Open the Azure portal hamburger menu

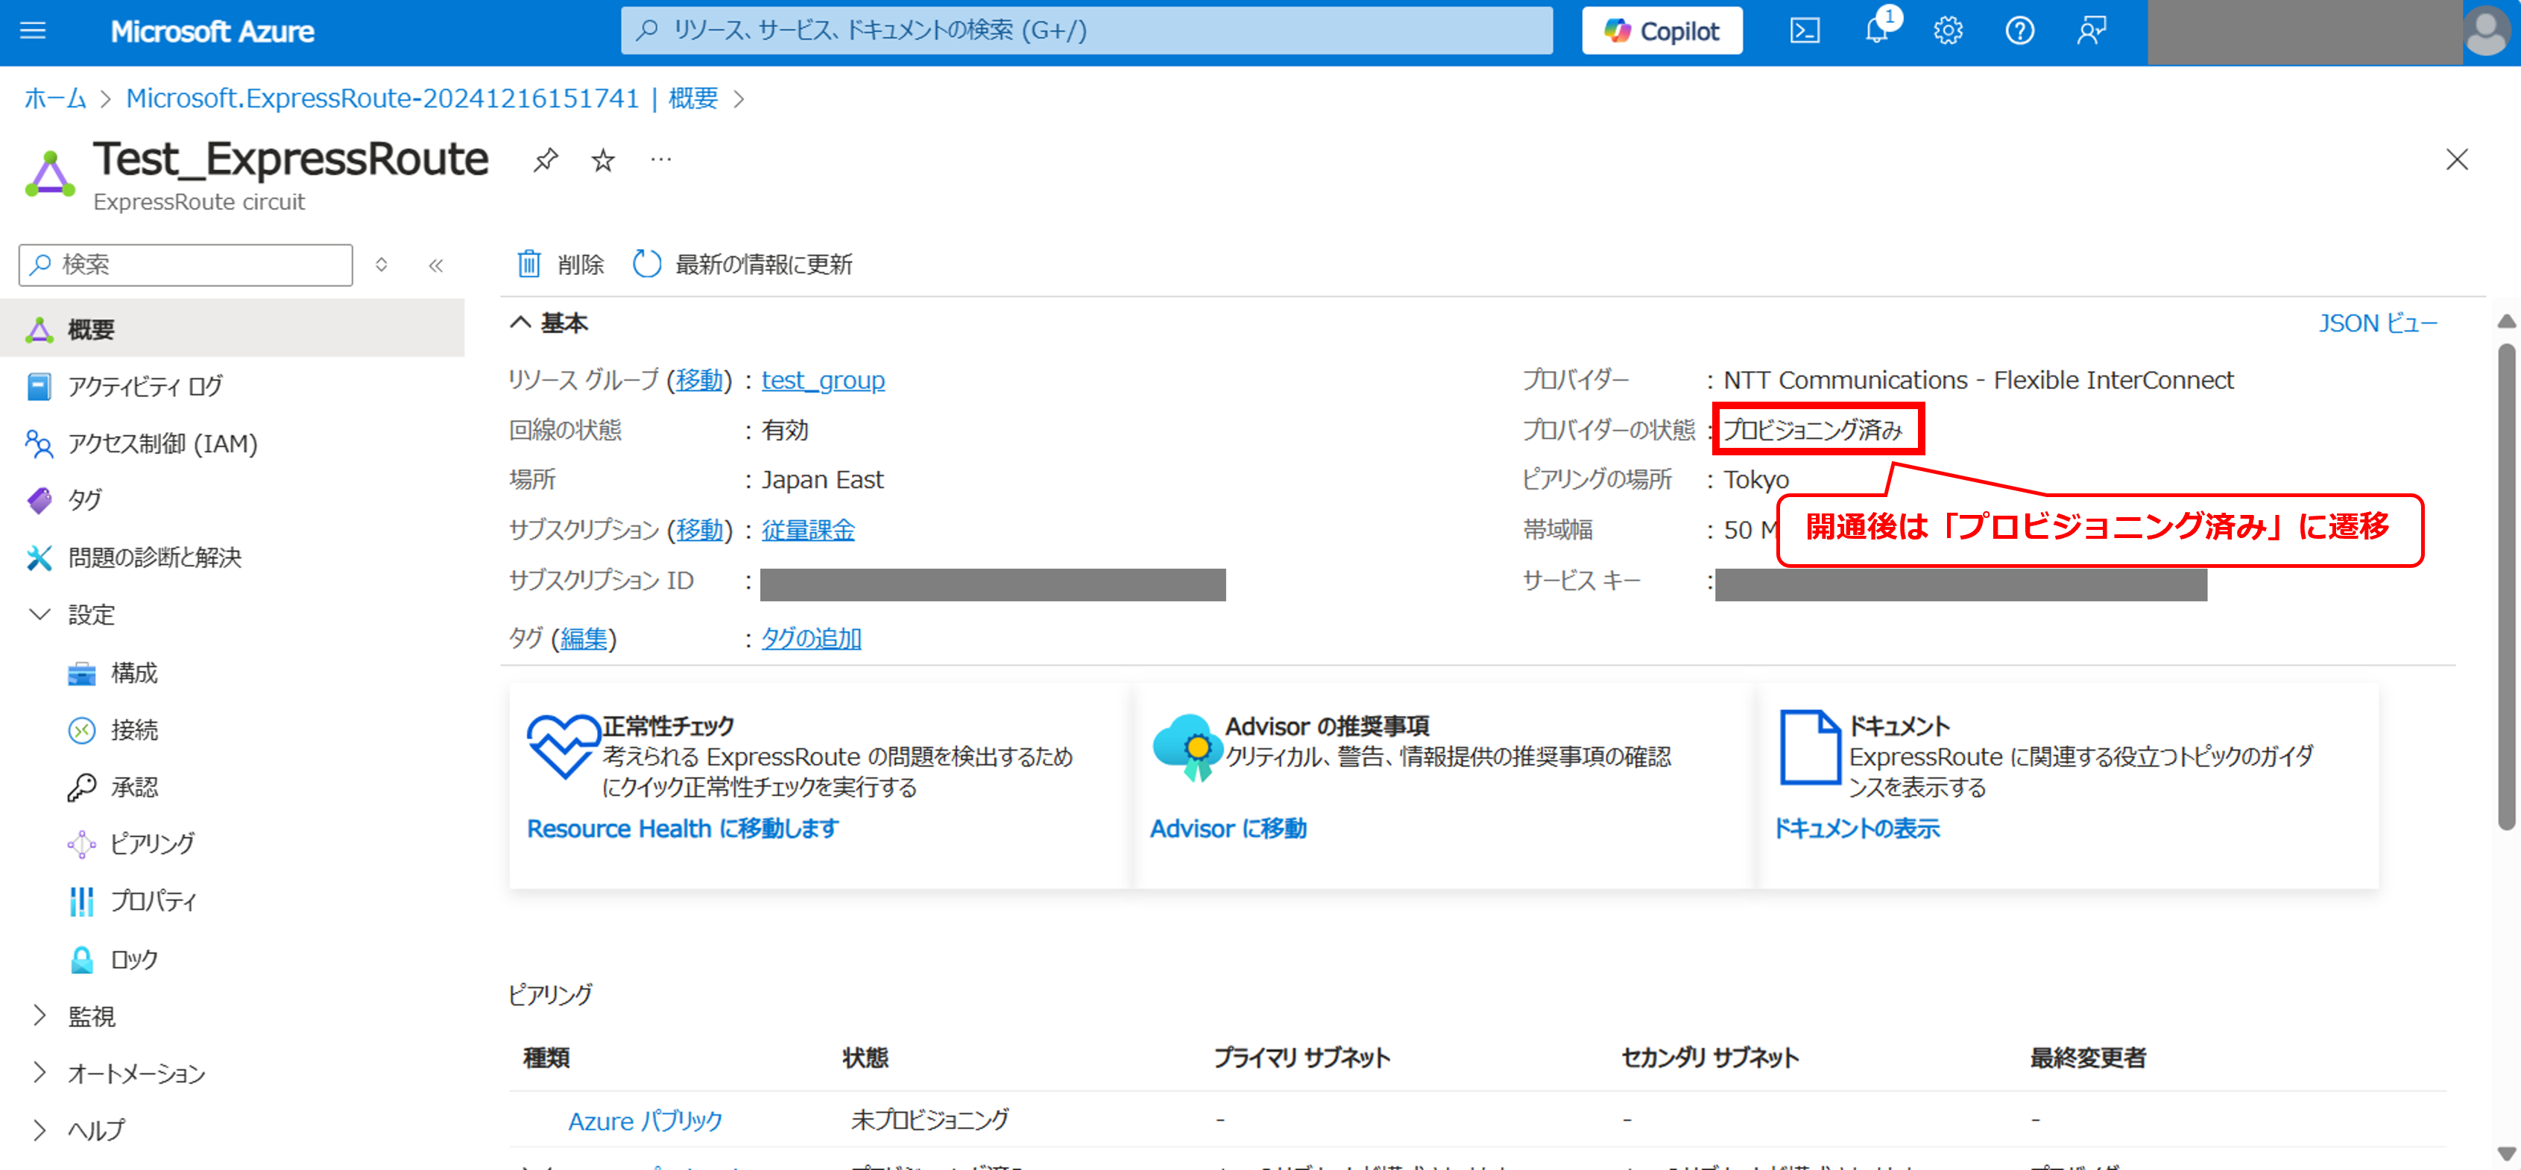pos(34,31)
